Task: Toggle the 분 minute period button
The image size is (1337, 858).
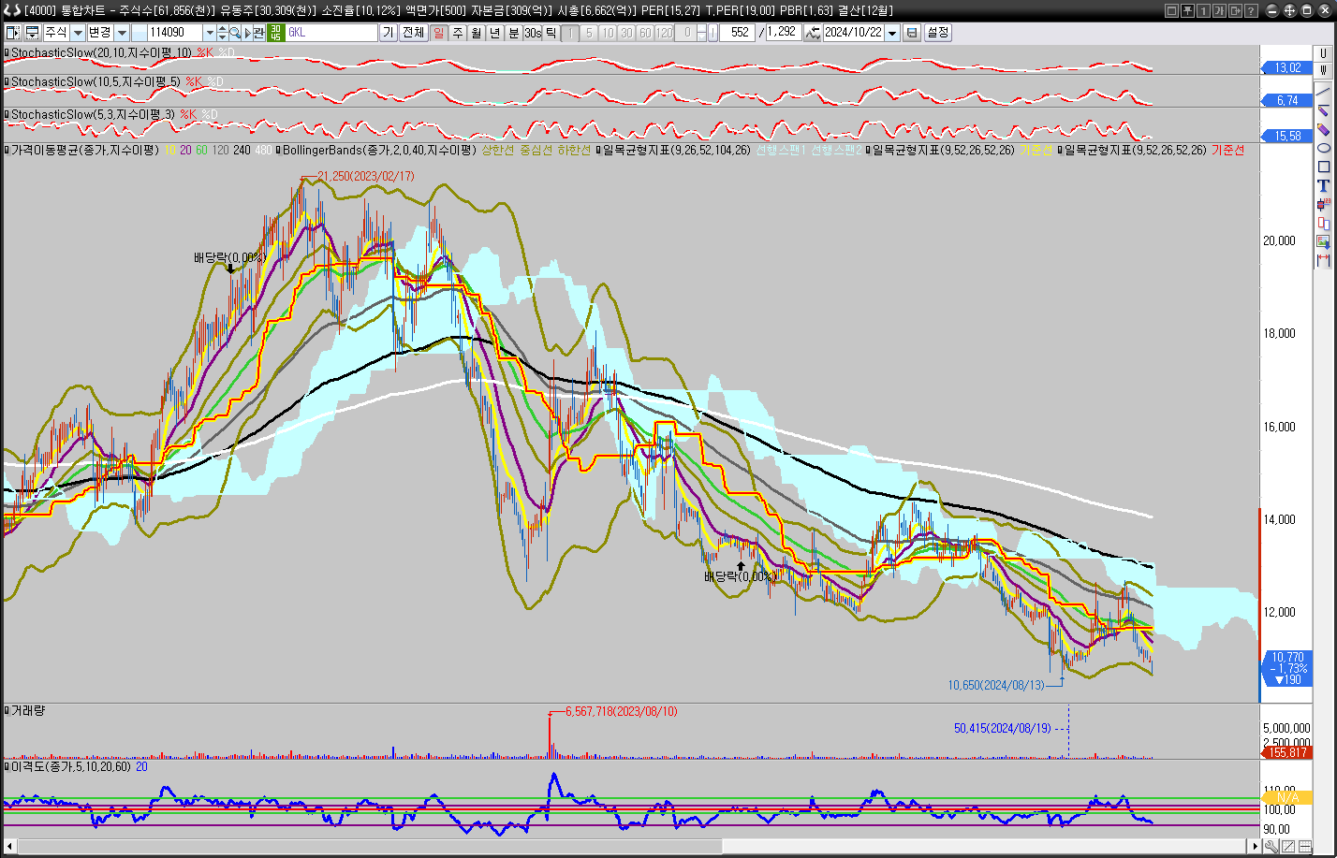Action: [x=513, y=33]
